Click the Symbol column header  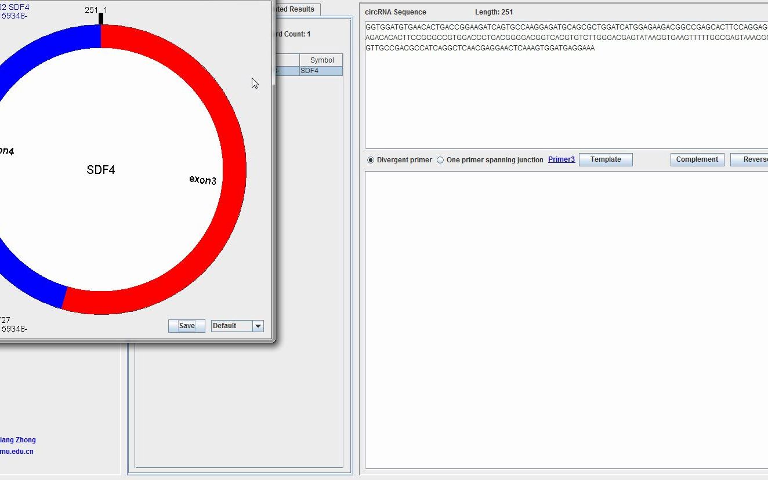tap(321, 60)
